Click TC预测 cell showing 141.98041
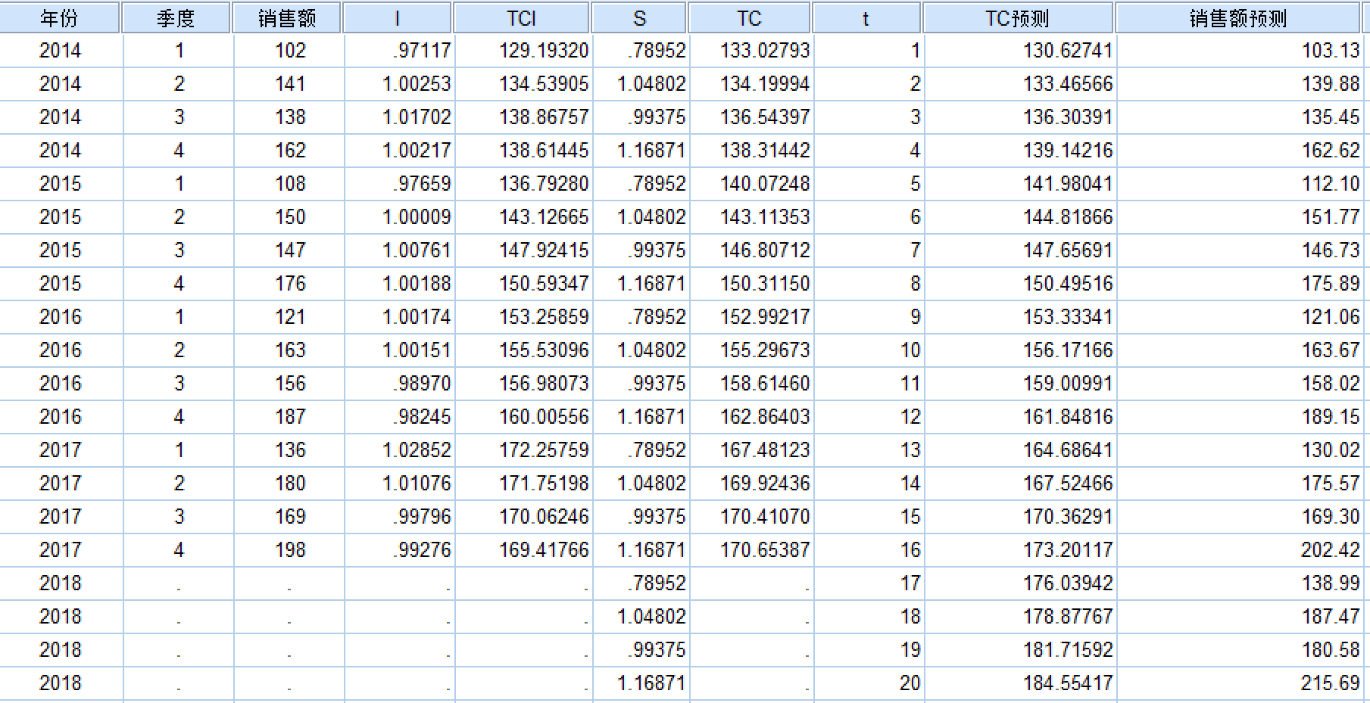Screen dimensions: 1370x703 (x=1020, y=184)
